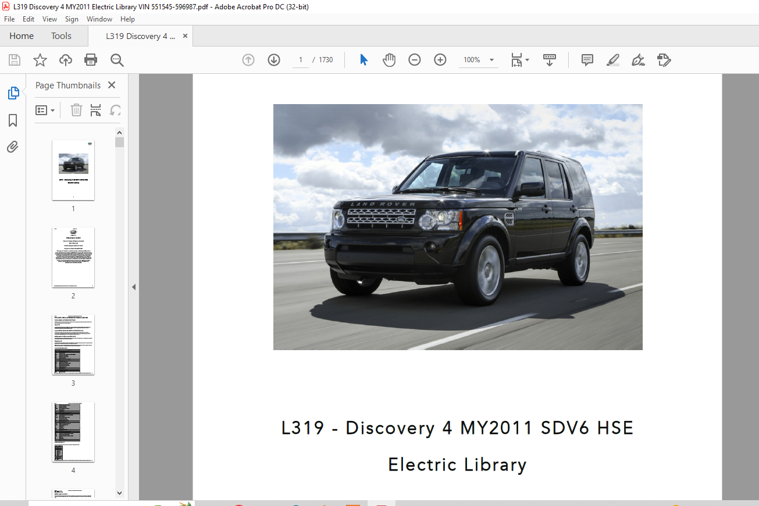Image resolution: width=759 pixels, height=506 pixels.
Task: Switch to the Home tab
Action: pyautogui.click(x=22, y=36)
